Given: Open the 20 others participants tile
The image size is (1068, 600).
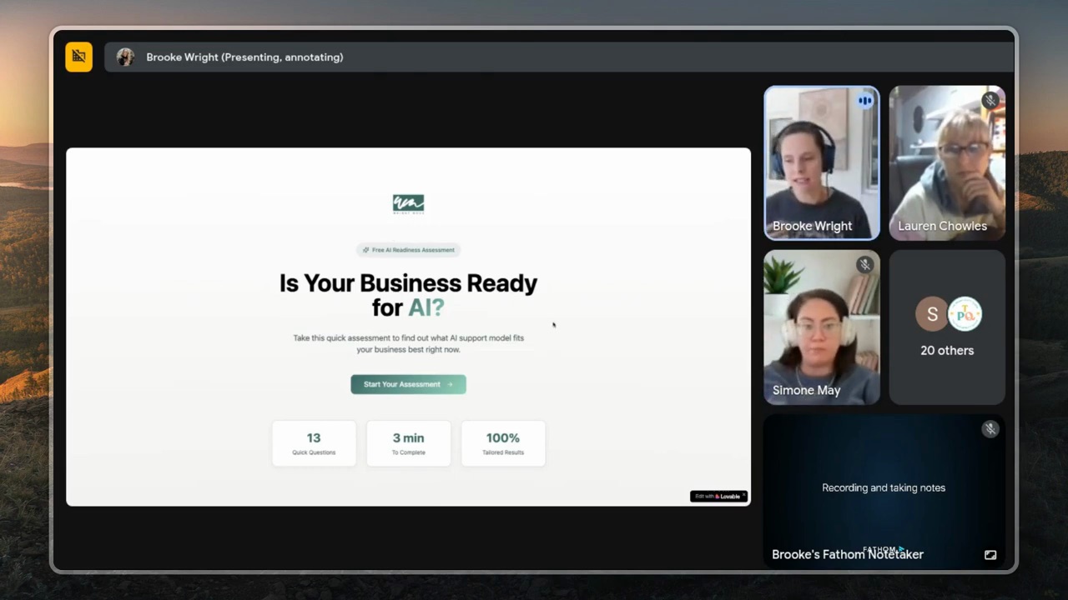Looking at the screenshot, I should click(947, 327).
